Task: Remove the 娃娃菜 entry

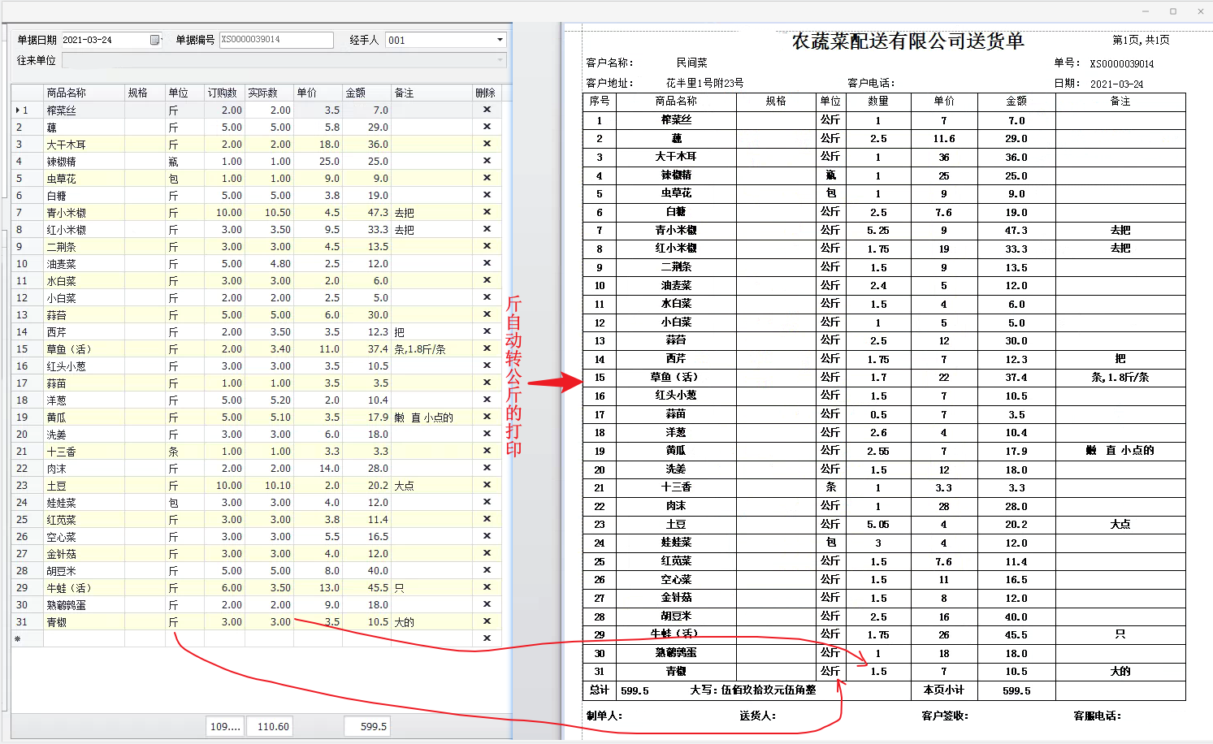Action: 487,502
